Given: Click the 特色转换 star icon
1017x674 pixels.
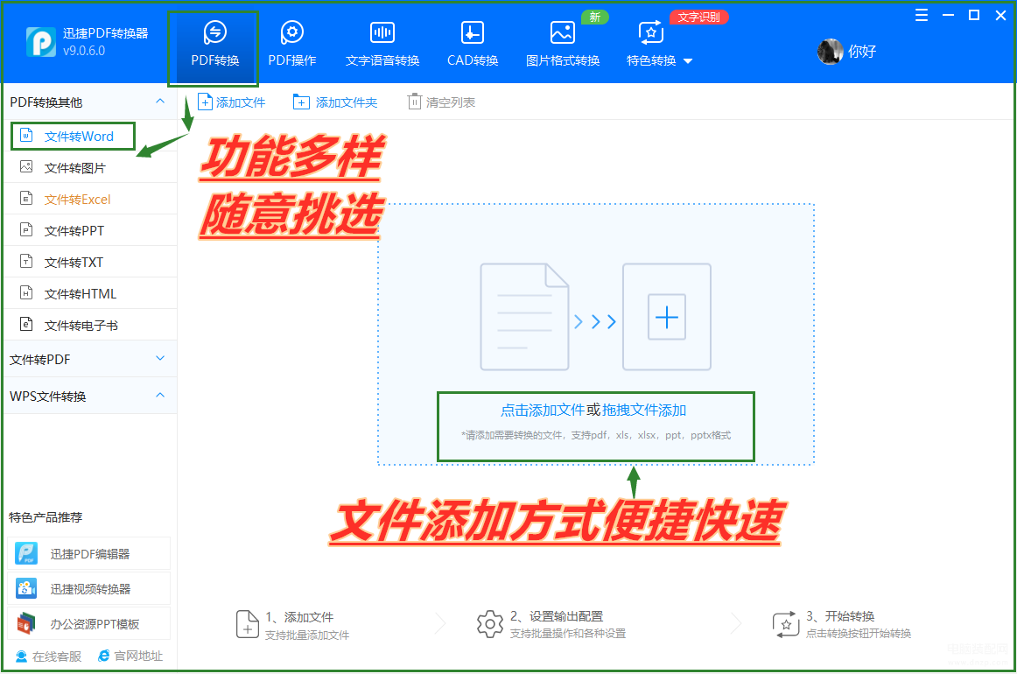Looking at the screenshot, I should point(651,32).
